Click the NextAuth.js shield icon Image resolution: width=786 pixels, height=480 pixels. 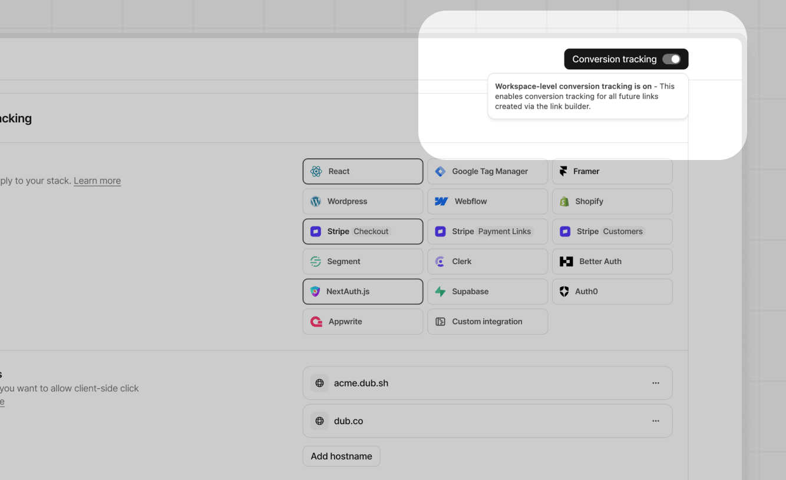coord(315,291)
